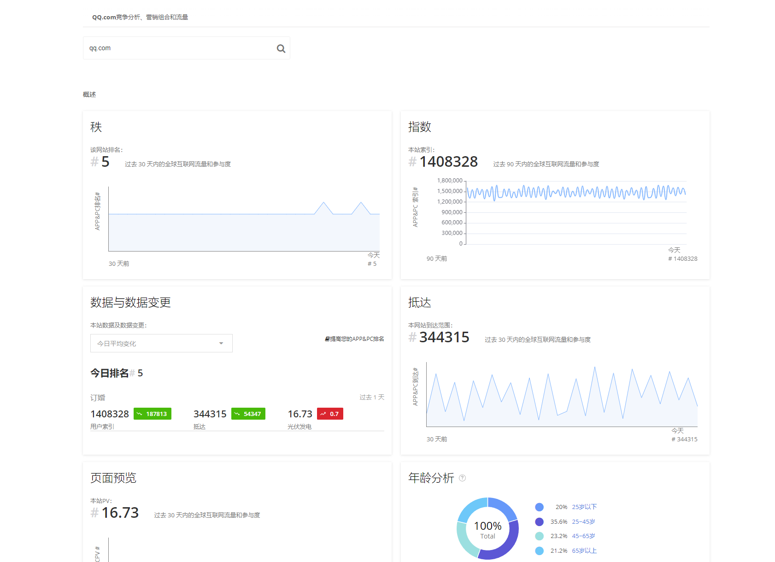Click the red 0.7 trend badge

click(x=330, y=414)
